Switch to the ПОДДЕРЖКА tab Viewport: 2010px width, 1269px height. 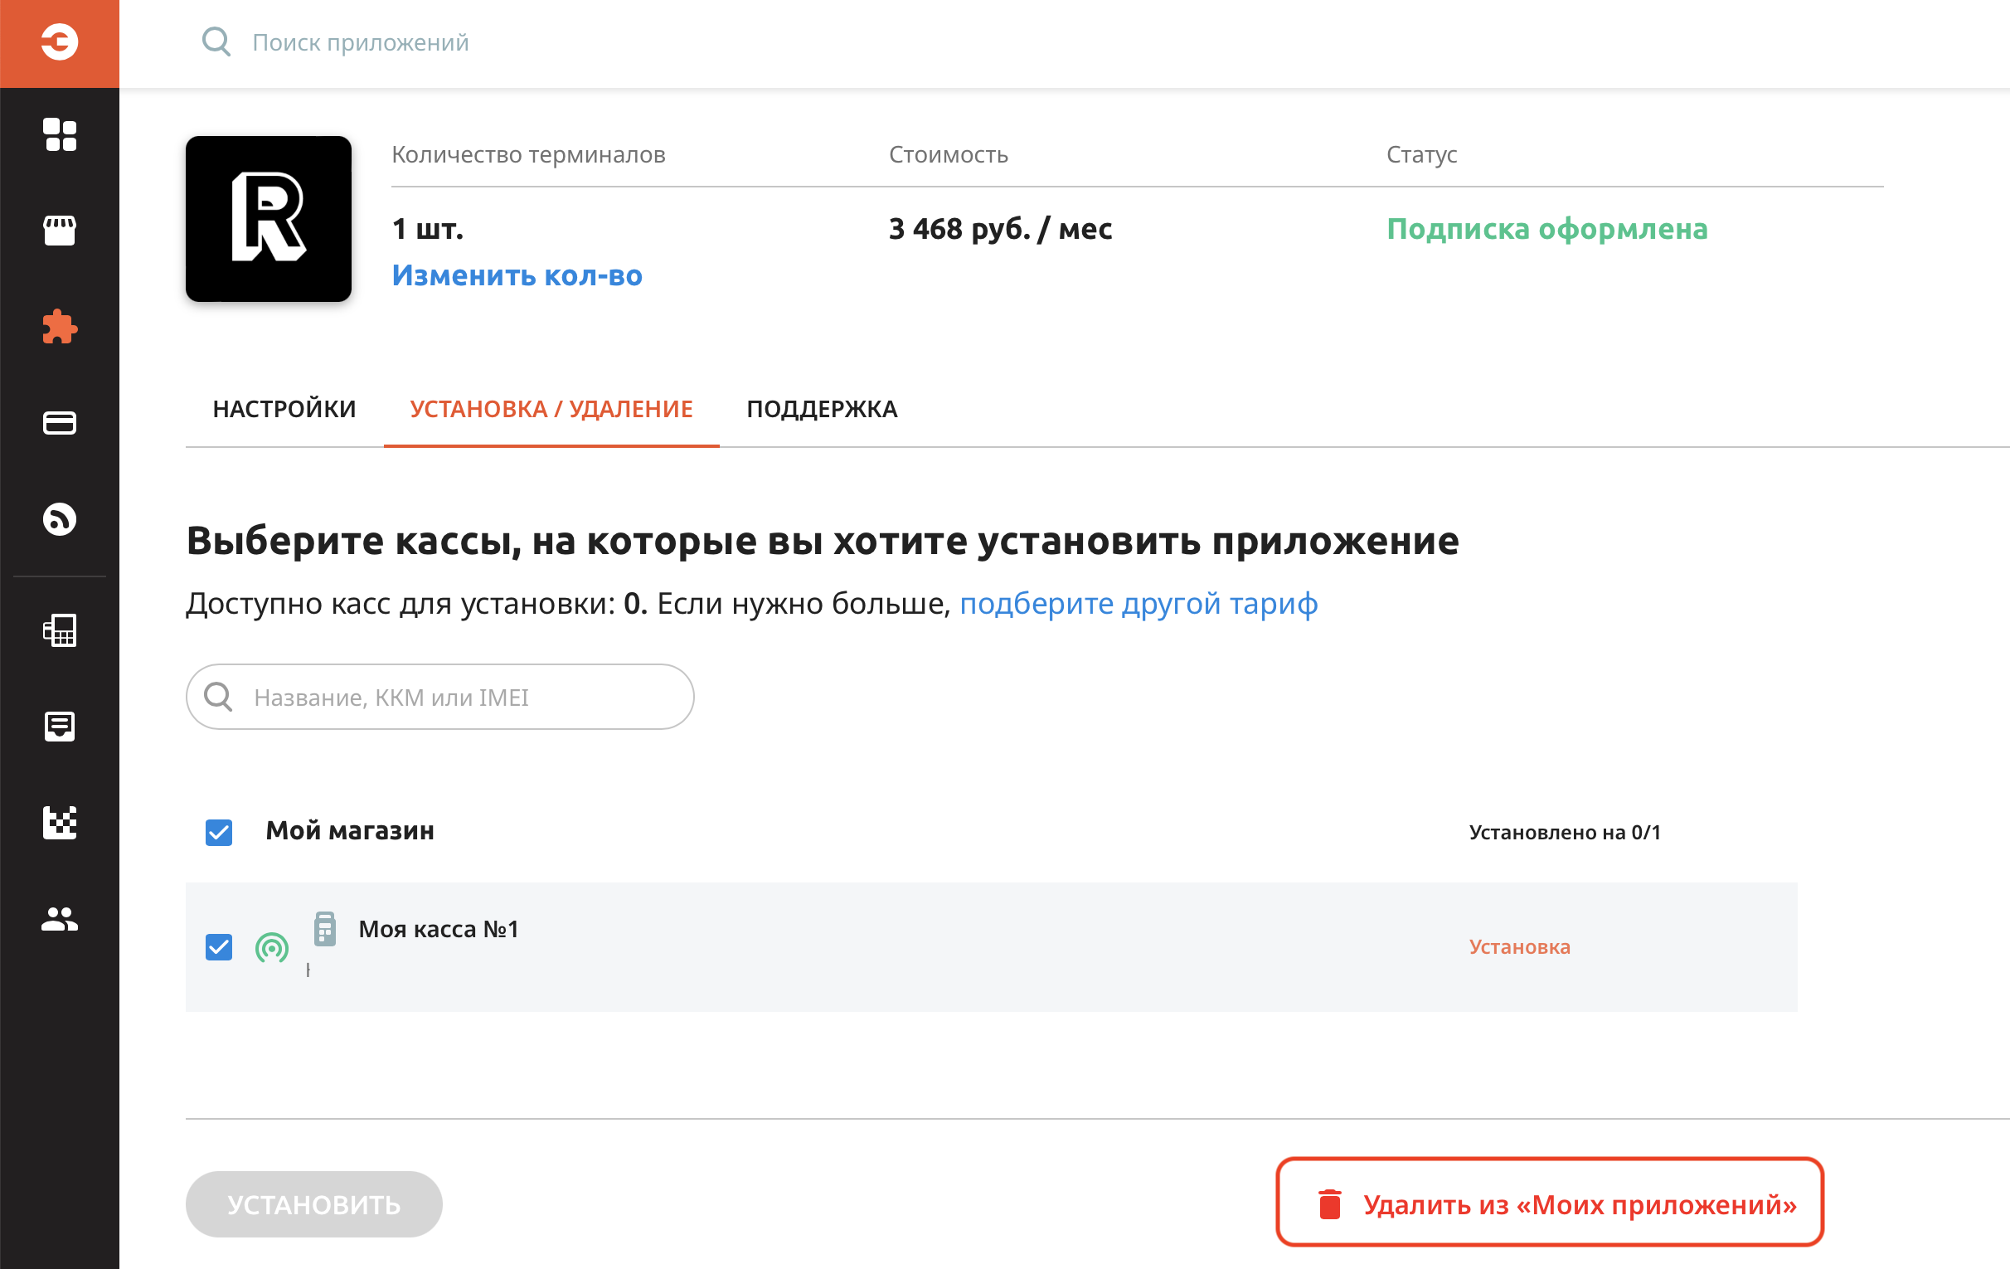822,409
